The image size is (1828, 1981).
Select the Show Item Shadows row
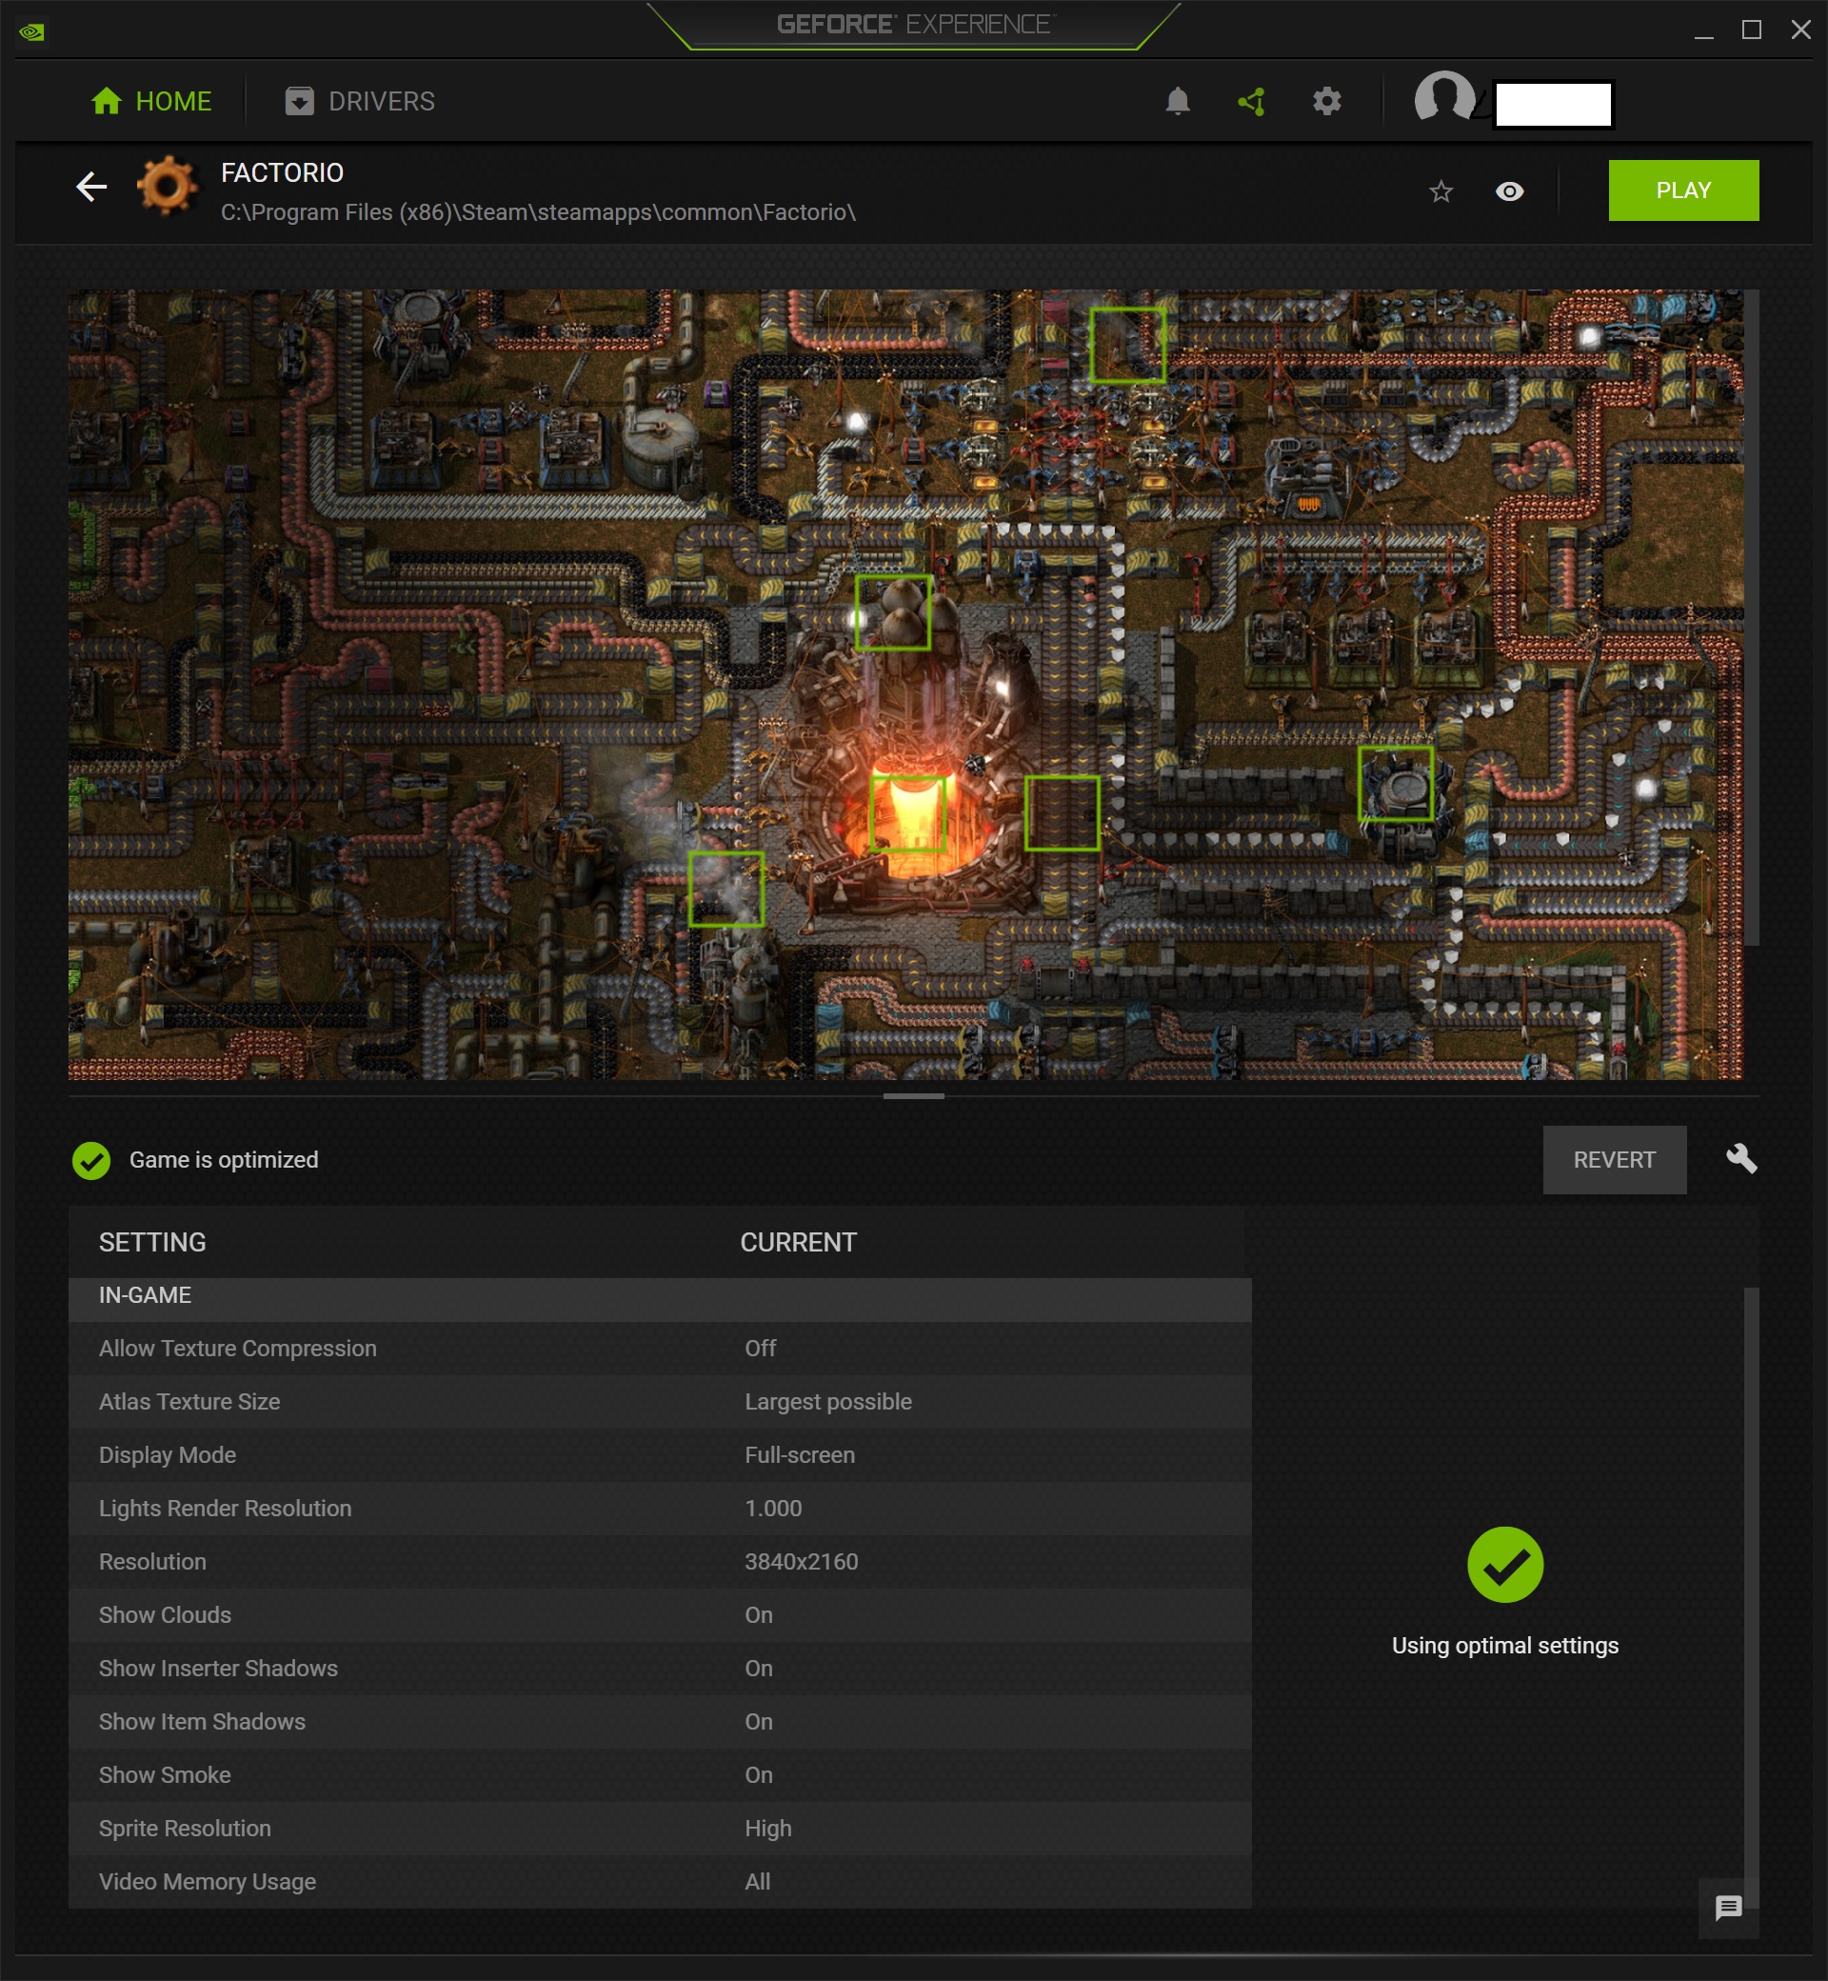(660, 1723)
